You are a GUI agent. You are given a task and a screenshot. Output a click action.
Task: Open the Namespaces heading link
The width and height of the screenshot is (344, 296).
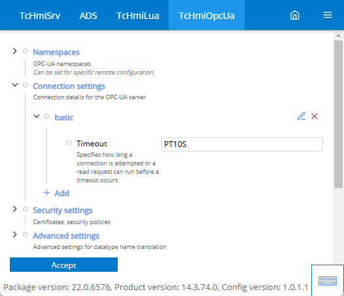56,52
